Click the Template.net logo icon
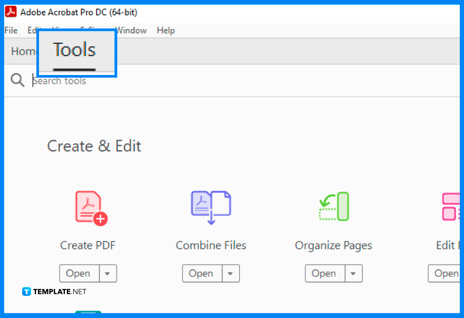 26,291
